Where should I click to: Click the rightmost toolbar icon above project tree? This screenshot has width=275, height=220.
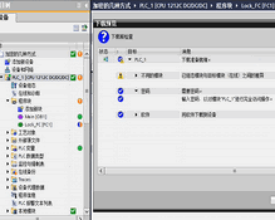coord(85,28)
